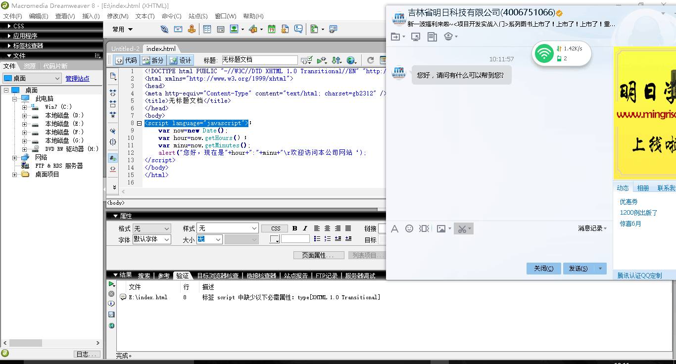Expand the 网络 tree node
676x364 pixels.
[15, 158]
